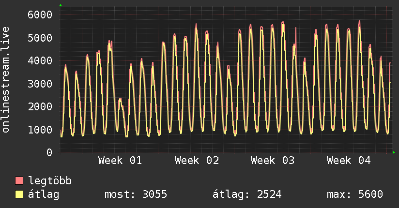Click the red legtöbb legend color swatch
Viewport: 399px width, 208px height.
19,181
